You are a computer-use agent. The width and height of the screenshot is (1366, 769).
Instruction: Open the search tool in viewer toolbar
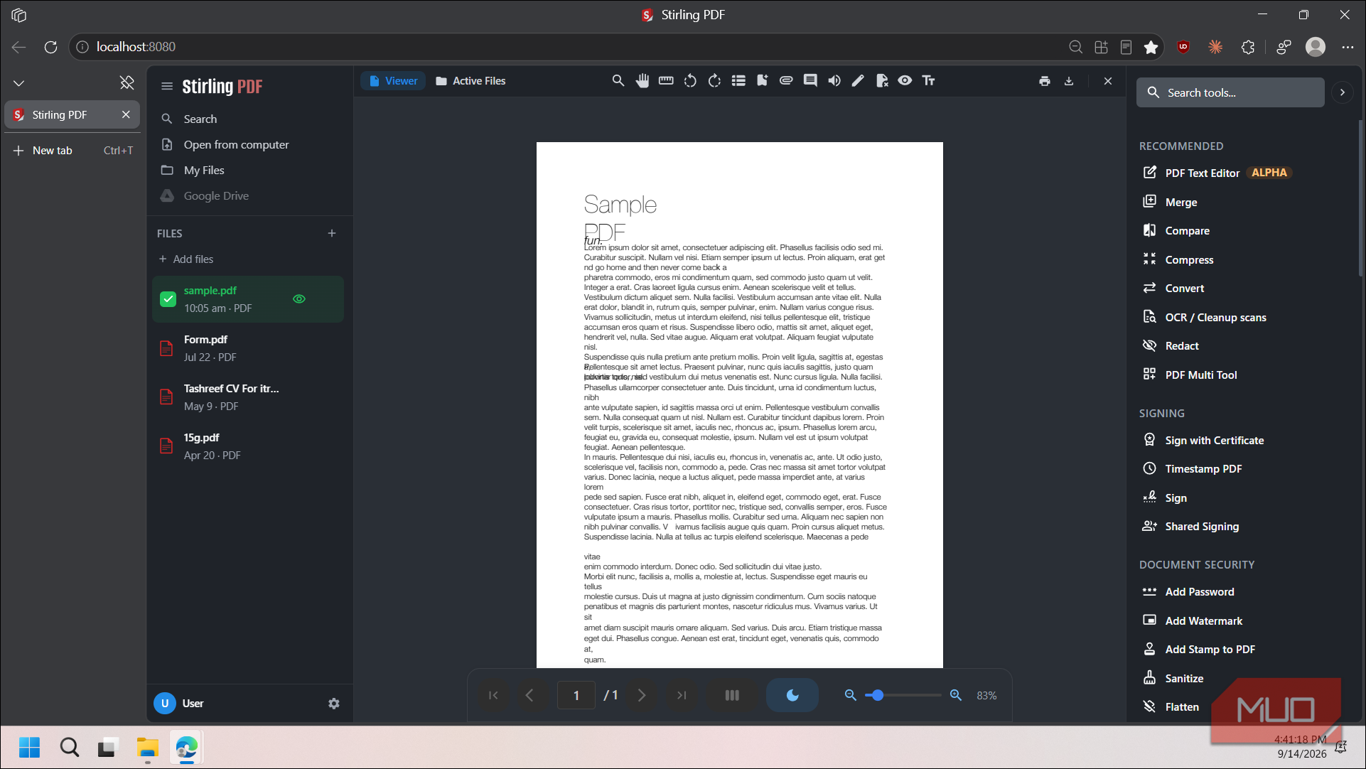(x=618, y=81)
